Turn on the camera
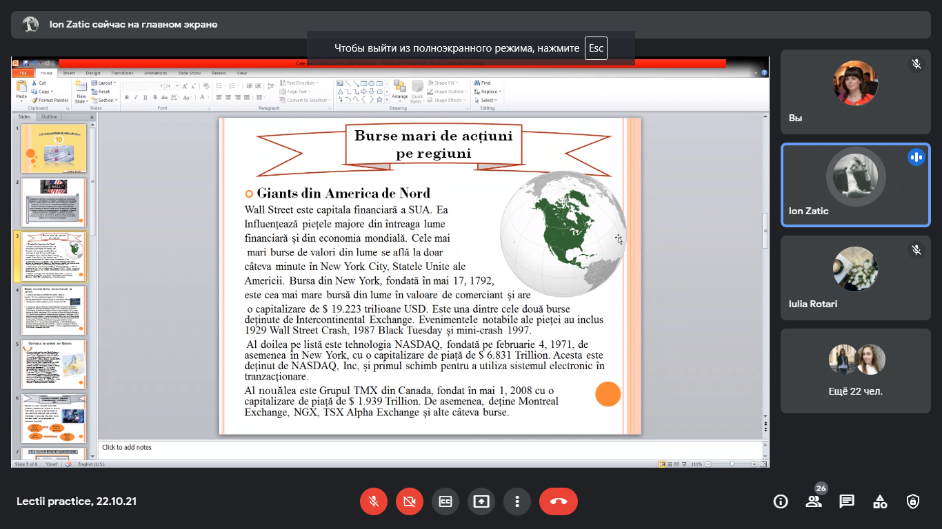This screenshot has height=529, width=942. click(410, 501)
